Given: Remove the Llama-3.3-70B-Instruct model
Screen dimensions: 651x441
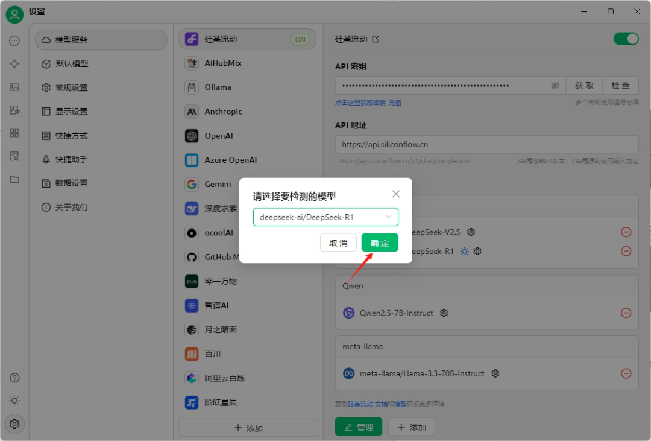Looking at the screenshot, I should 626,373.
